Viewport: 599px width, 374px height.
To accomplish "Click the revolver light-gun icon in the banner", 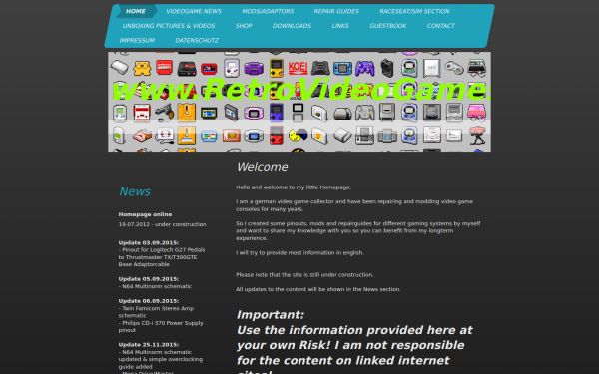I will (165, 112).
